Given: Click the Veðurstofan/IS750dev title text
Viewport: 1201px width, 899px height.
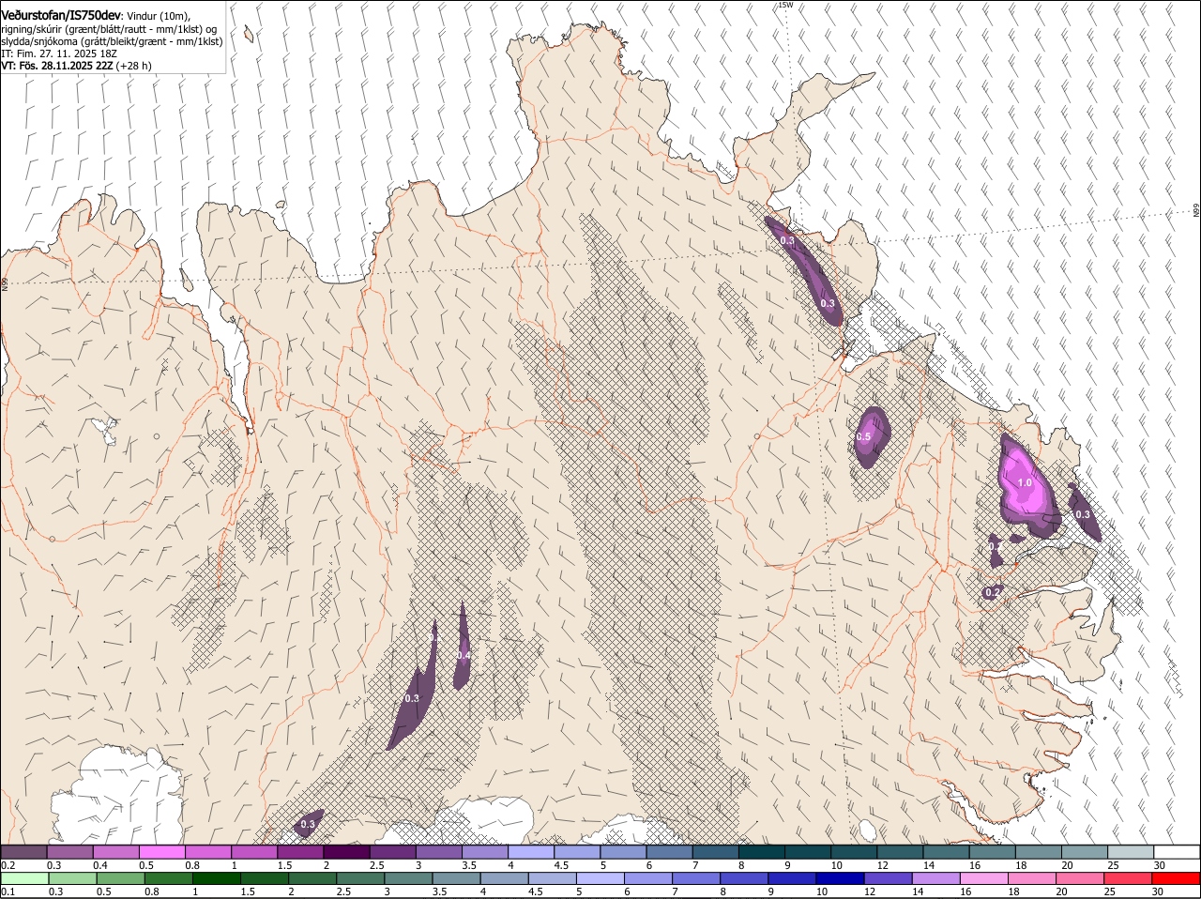Looking at the screenshot, I should [x=61, y=16].
